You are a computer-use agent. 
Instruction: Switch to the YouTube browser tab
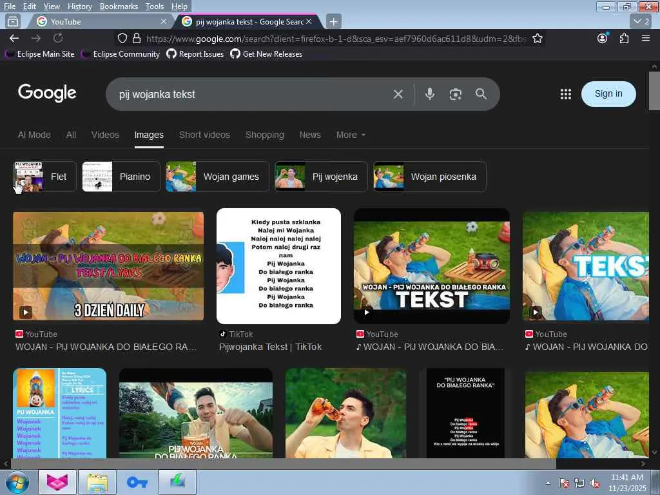pos(100,21)
